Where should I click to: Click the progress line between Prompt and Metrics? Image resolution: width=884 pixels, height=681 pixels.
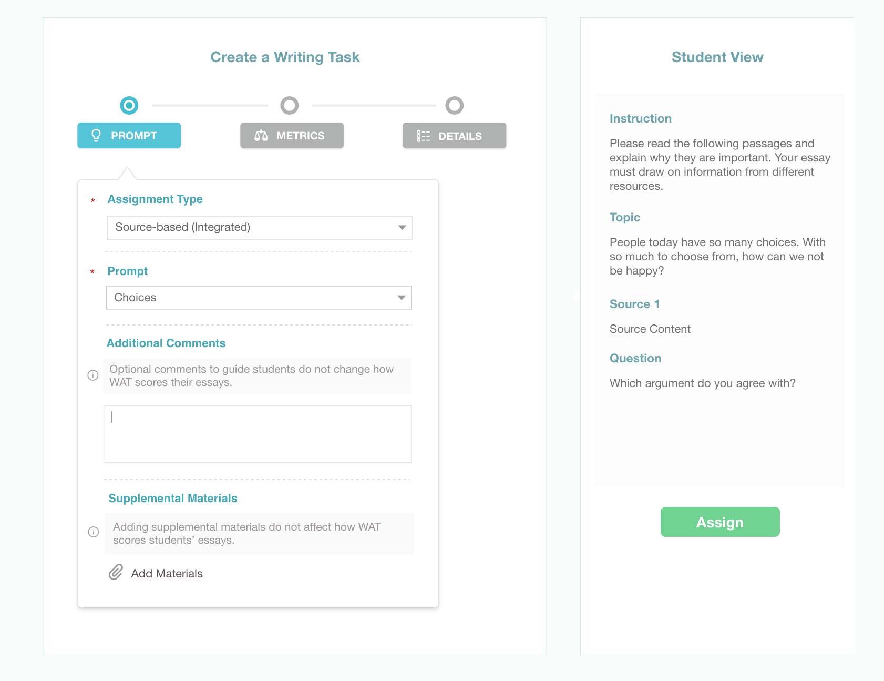coord(210,106)
